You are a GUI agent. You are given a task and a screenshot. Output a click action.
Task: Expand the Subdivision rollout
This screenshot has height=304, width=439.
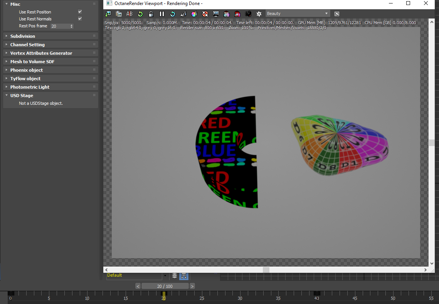coord(23,36)
